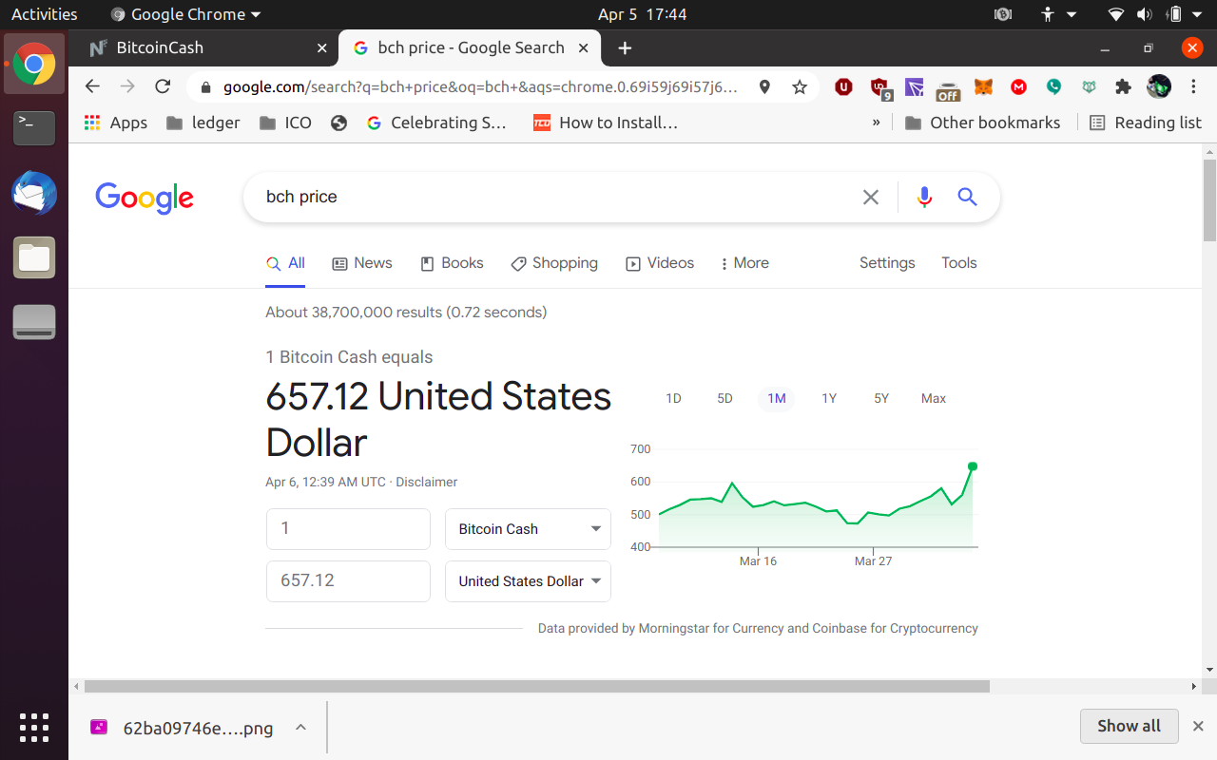1217x760 pixels.
Task: Open a new tab
Action: coord(625,47)
